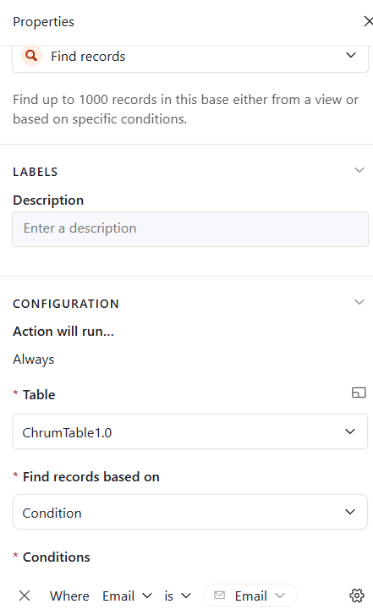This screenshot has height=615, width=373.
Task: Click the chevron arrow of Condition field
Action: click(350, 512)
